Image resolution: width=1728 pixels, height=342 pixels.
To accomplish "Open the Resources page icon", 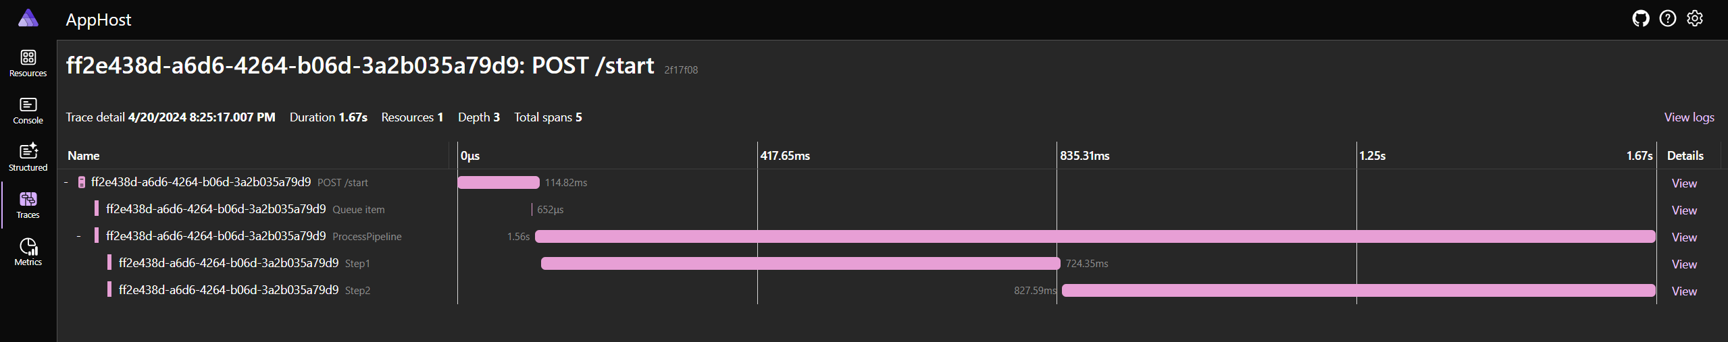I will [28, 57].
